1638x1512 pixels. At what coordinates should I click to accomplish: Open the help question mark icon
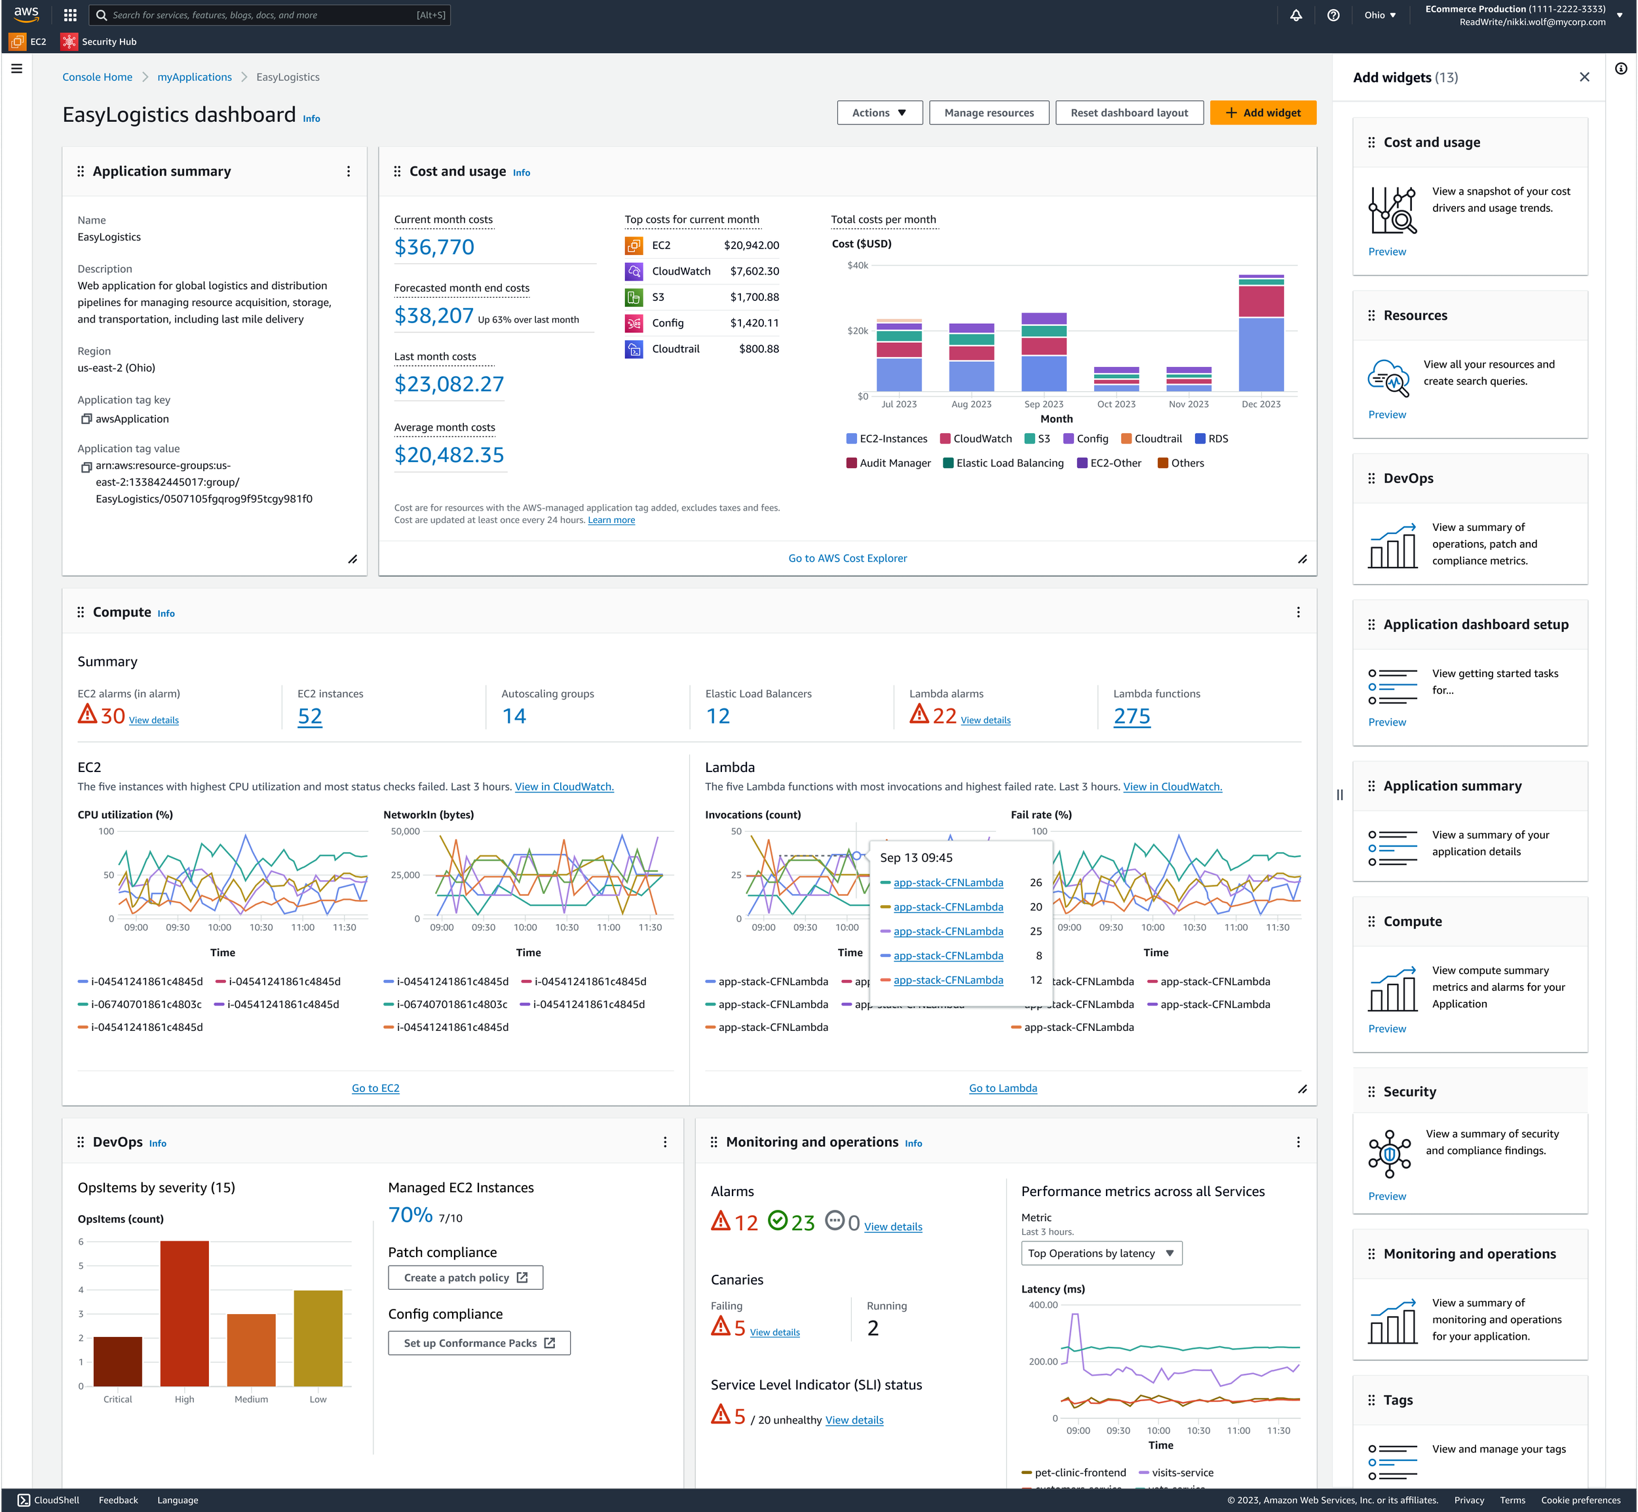tap(1333, 14)
